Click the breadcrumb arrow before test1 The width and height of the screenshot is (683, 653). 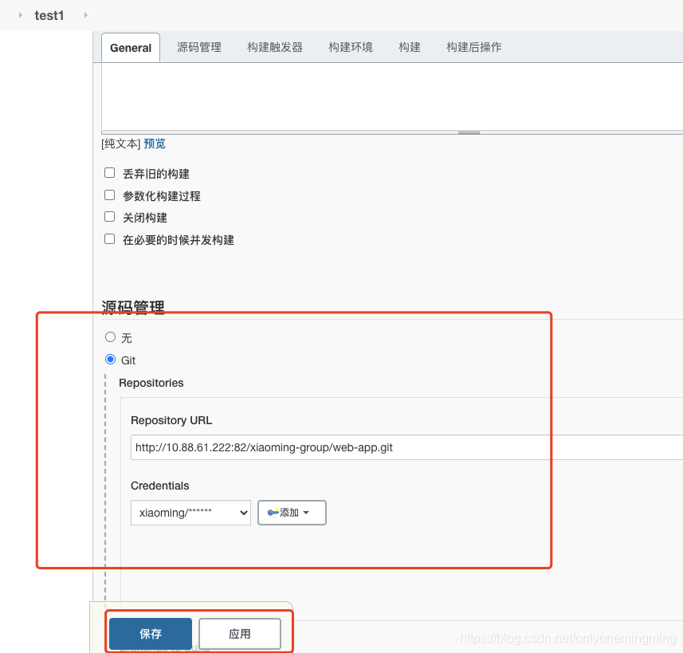point(20,15)
